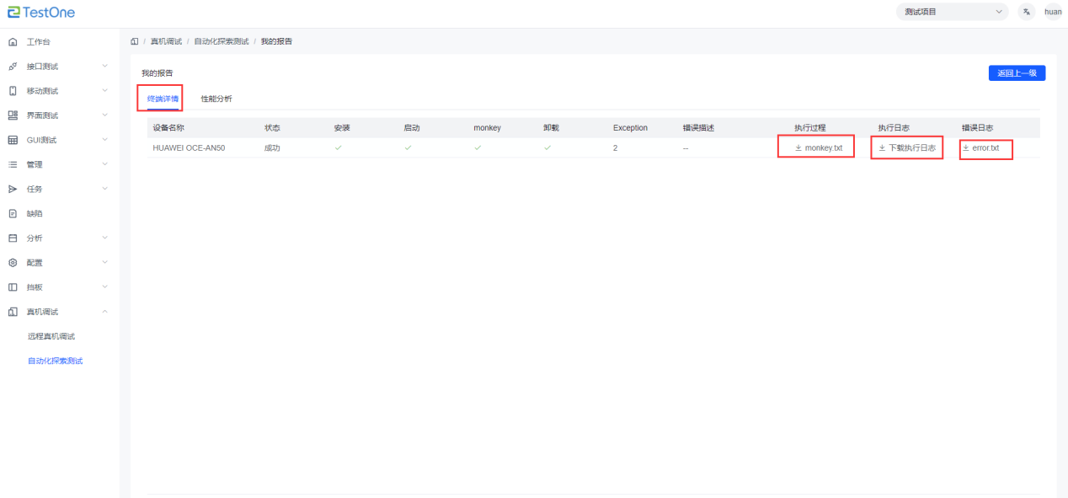The image size is (1068, 498).
Task: Download the monkey.txt file
Action: tap(818, 148)
